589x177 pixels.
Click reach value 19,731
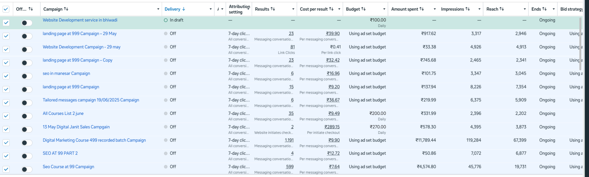tap(521, 167)
